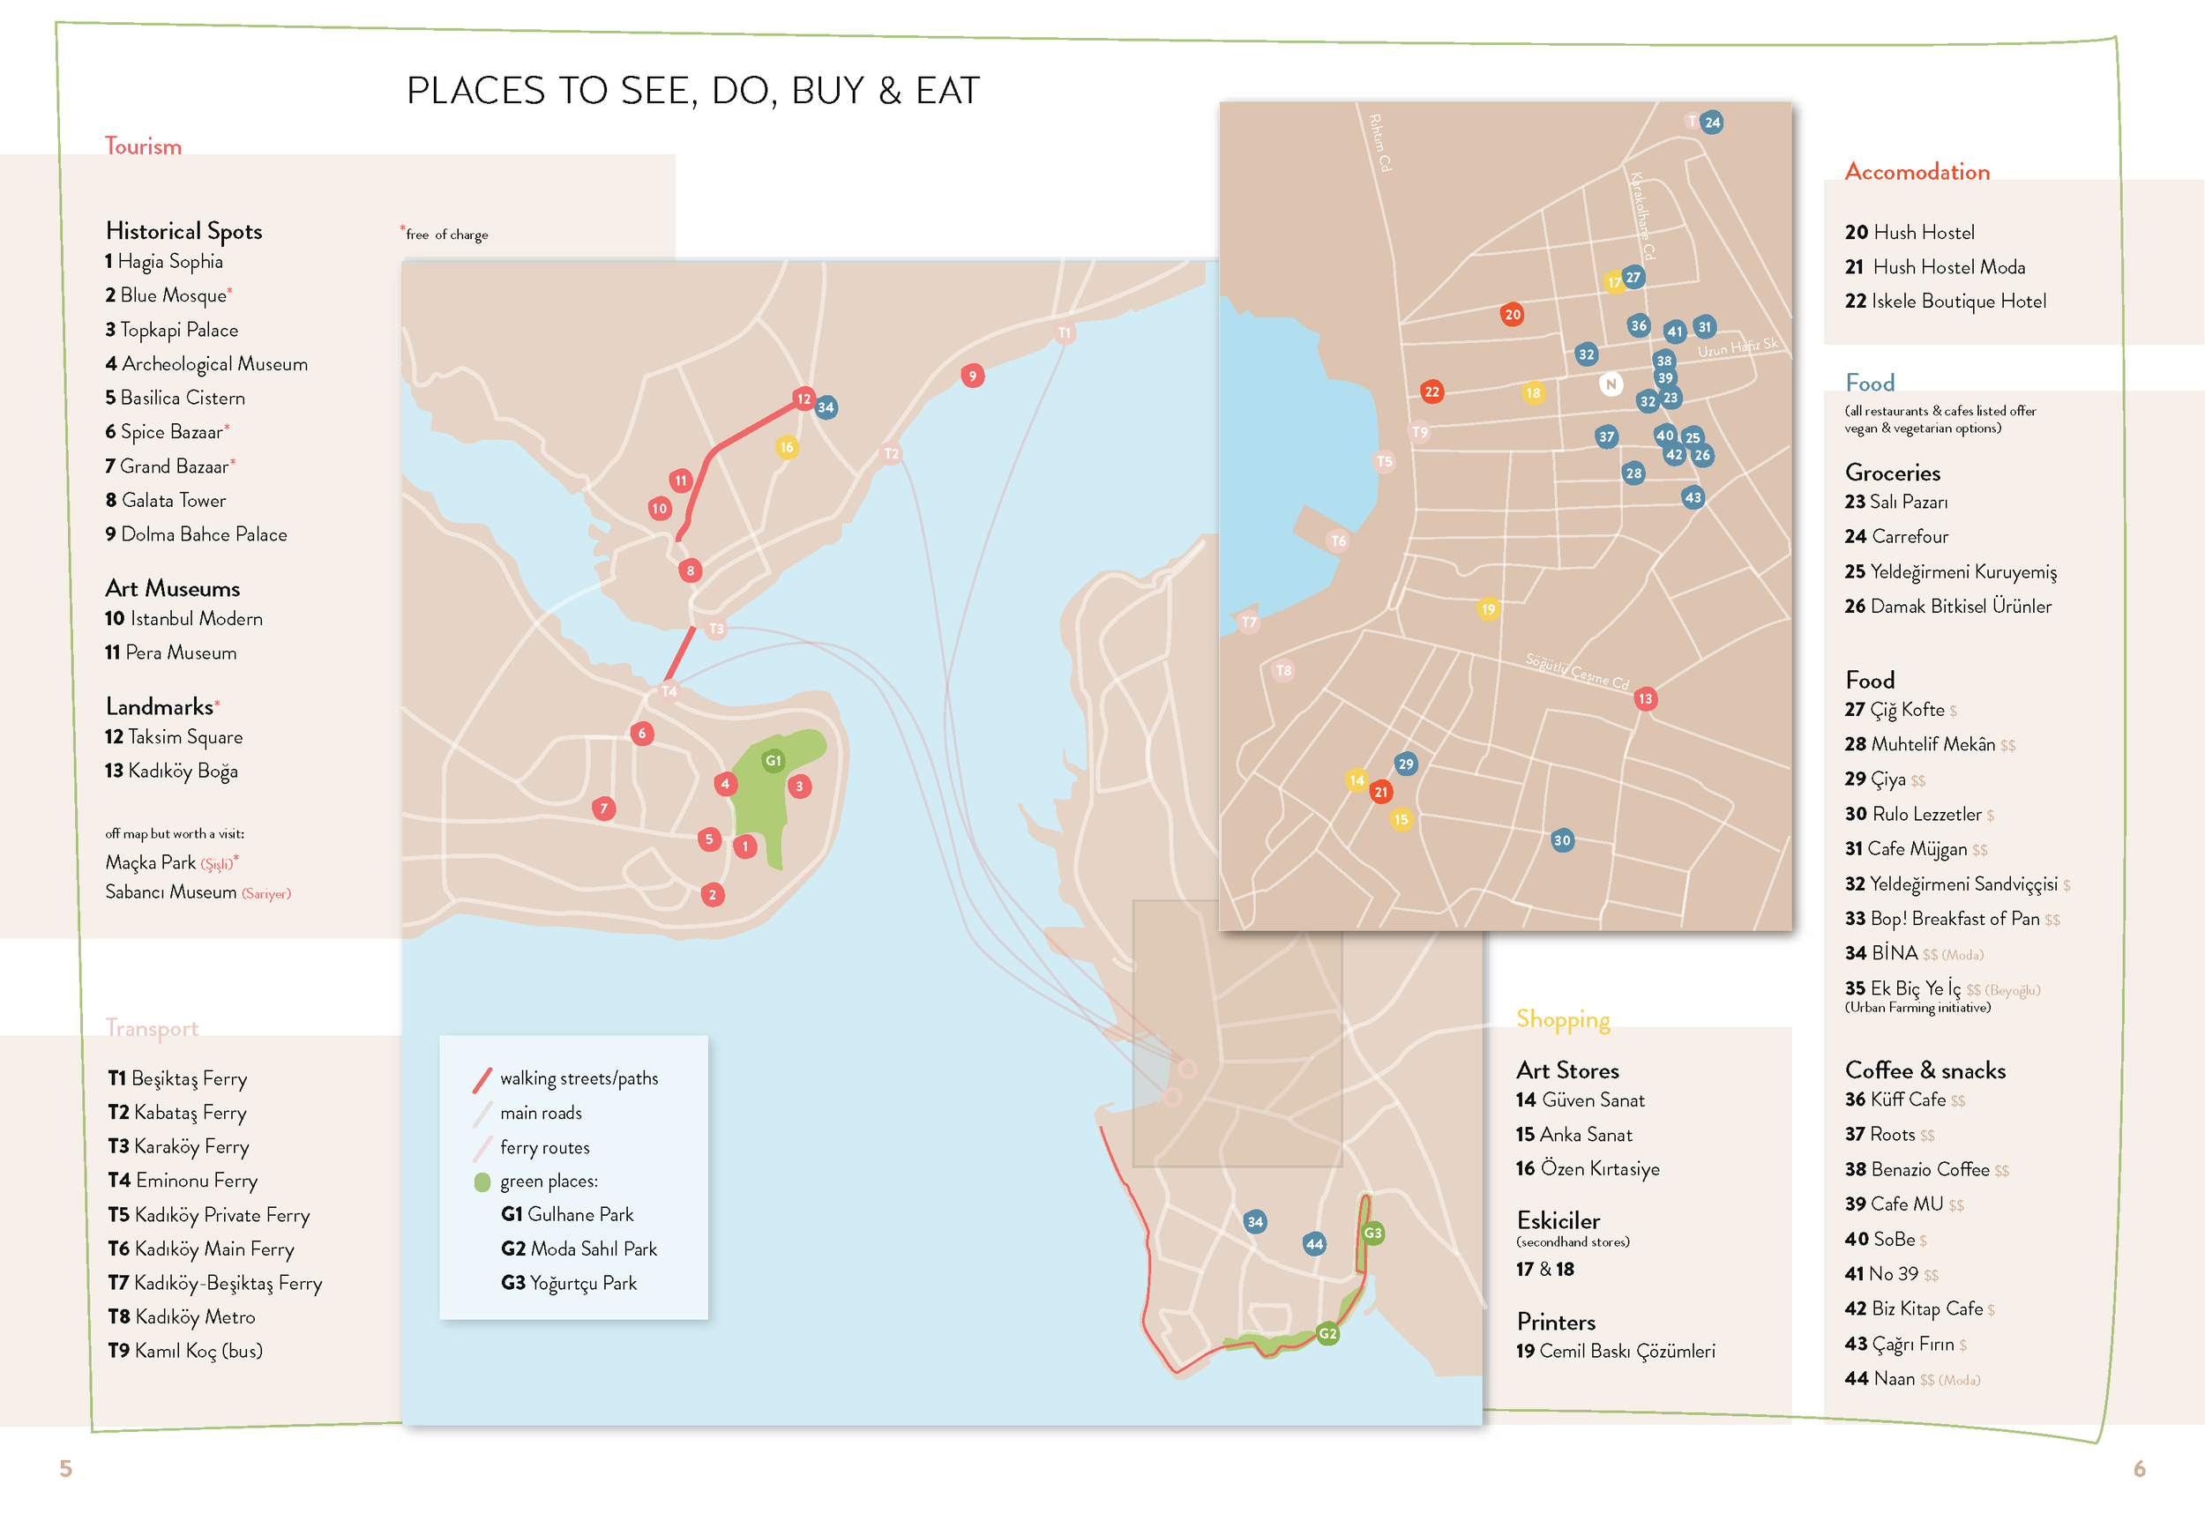Click the 'Tourism' heading
Image resolution: width=2205 pixels, height=1528 pixels.
pyautogui.click(x=143, y=146)
